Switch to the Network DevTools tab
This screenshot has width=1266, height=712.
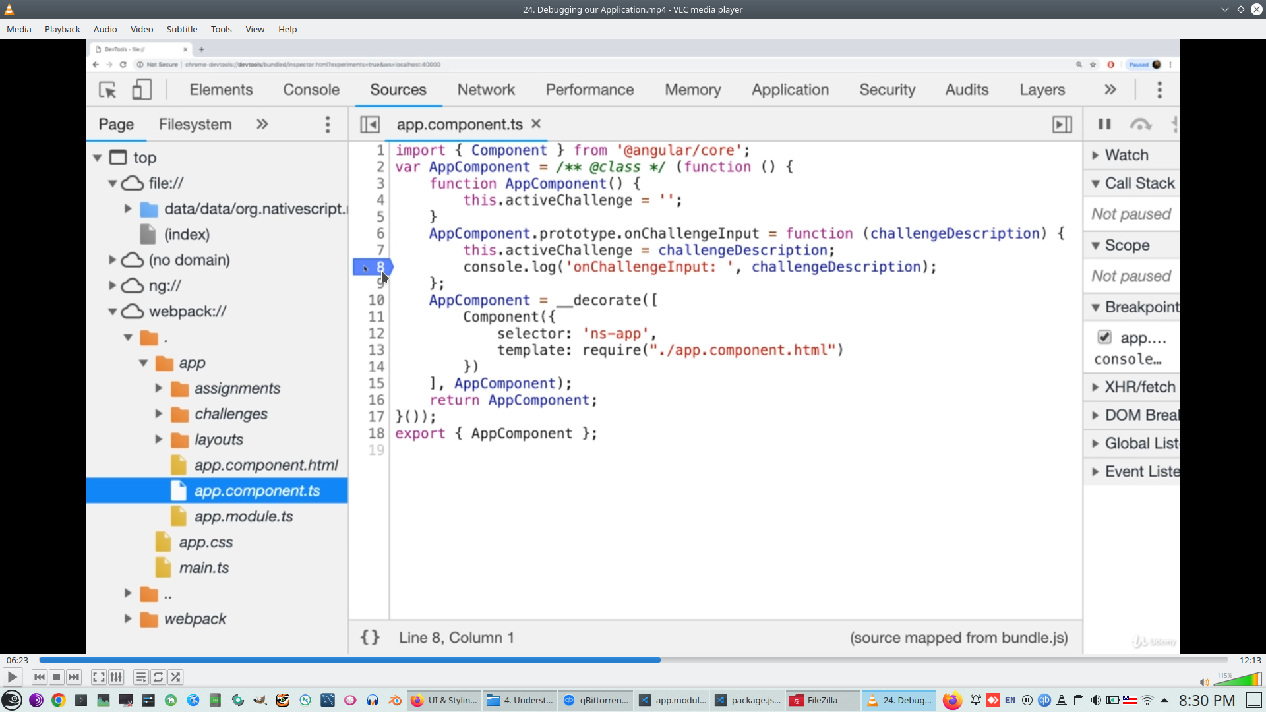(x=486, y=90)
